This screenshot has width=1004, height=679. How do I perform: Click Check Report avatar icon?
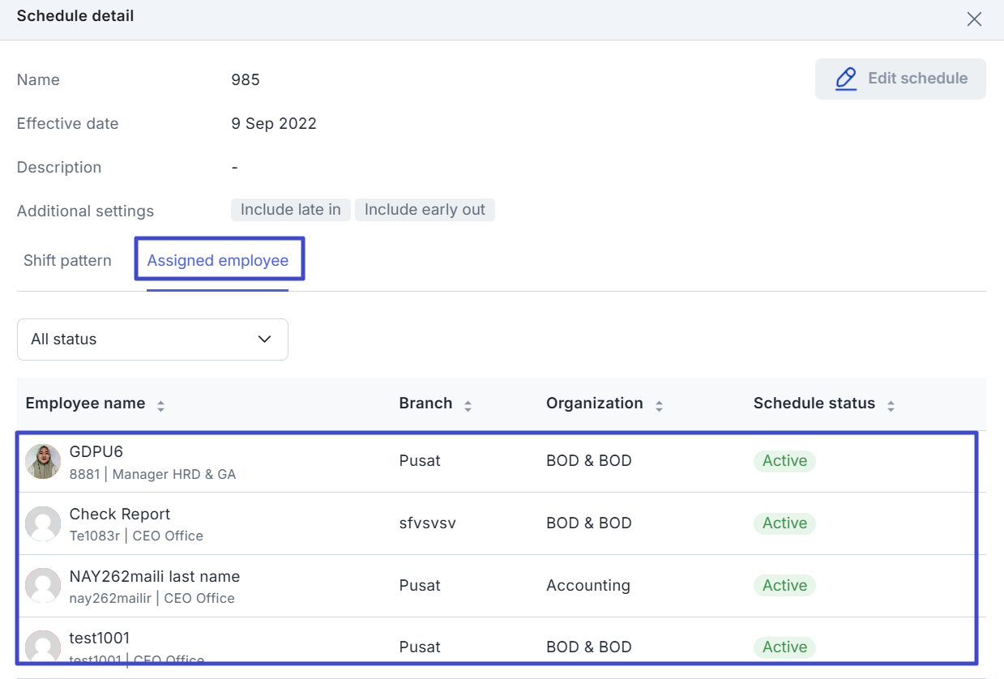pos(43,523)
